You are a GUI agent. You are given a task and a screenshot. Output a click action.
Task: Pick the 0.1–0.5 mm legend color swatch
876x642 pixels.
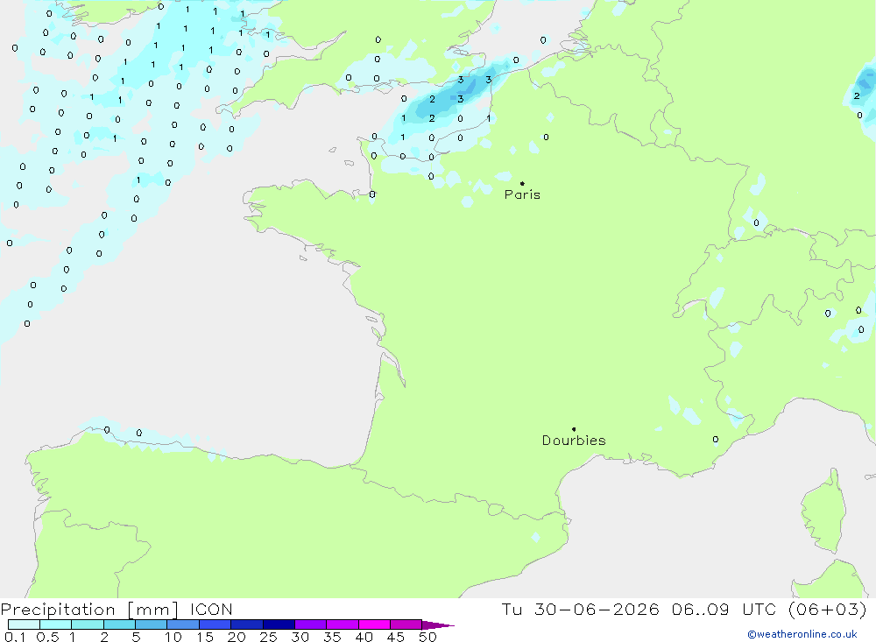24,624
